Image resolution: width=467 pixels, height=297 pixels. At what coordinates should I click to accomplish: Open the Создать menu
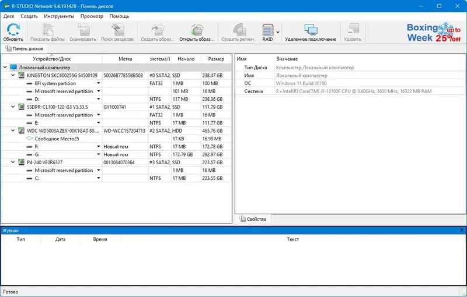(x=29, y=16)
